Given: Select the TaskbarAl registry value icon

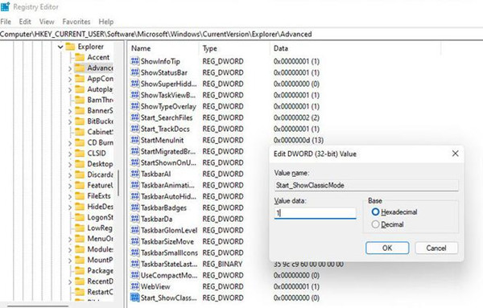Looking at the screenshot, I should pyautogui.click(x=135, y=174).
